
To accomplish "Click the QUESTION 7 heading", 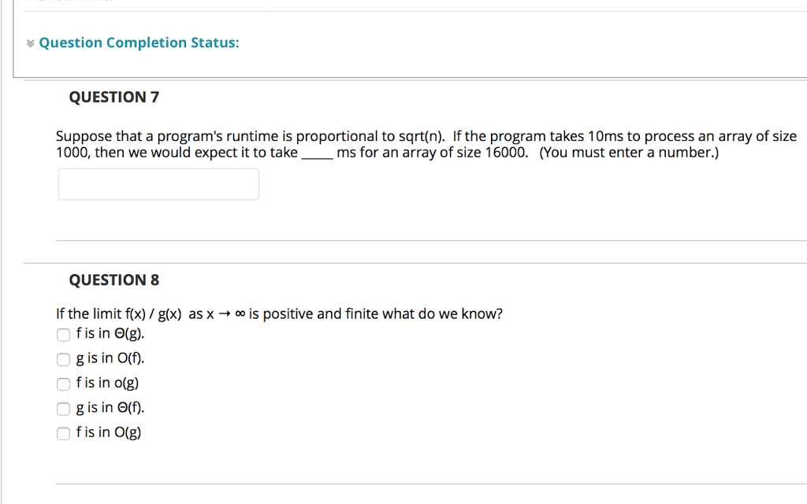I will click(x=113, y=96).
